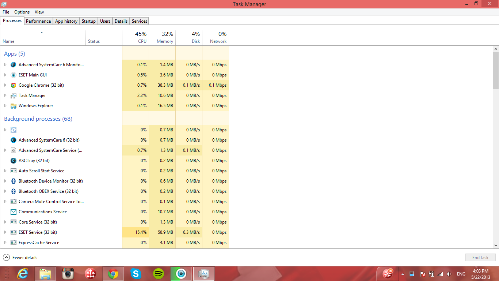Click the Windows Explorer process icon
The height and width of the screenshot is (281, 499).
pos(14,106)
